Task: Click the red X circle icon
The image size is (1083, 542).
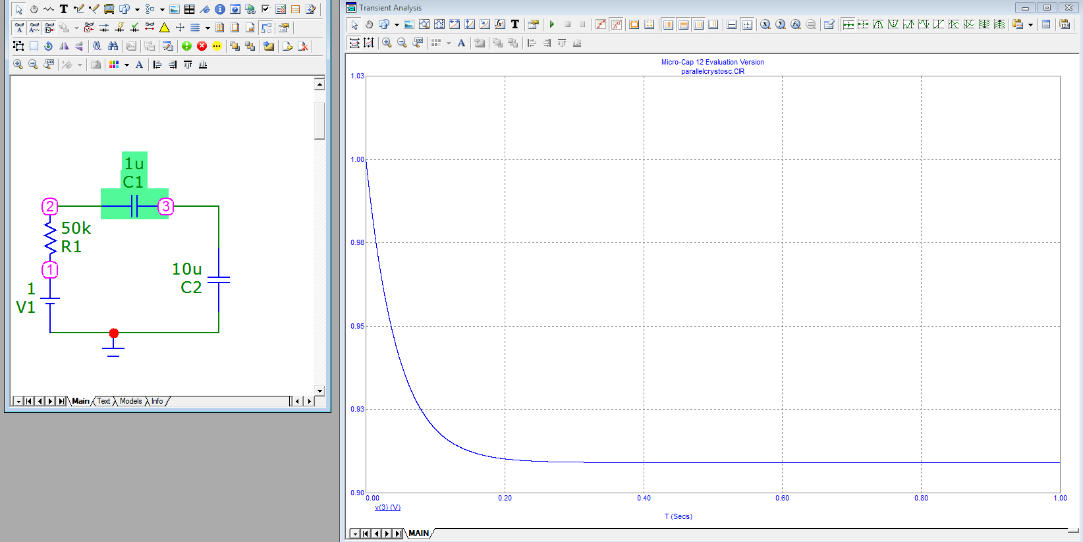Action: (202, 46)
